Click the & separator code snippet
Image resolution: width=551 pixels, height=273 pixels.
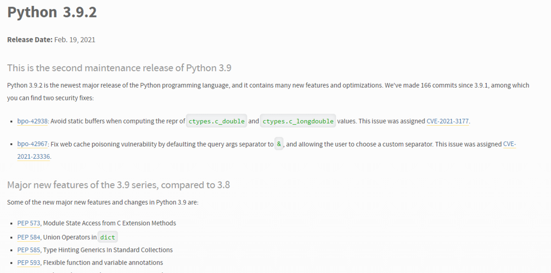[279, 144]
